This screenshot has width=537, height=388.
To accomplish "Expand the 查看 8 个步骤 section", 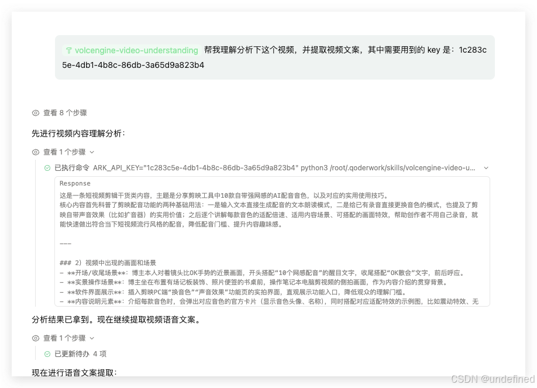I will click(60, 113).
